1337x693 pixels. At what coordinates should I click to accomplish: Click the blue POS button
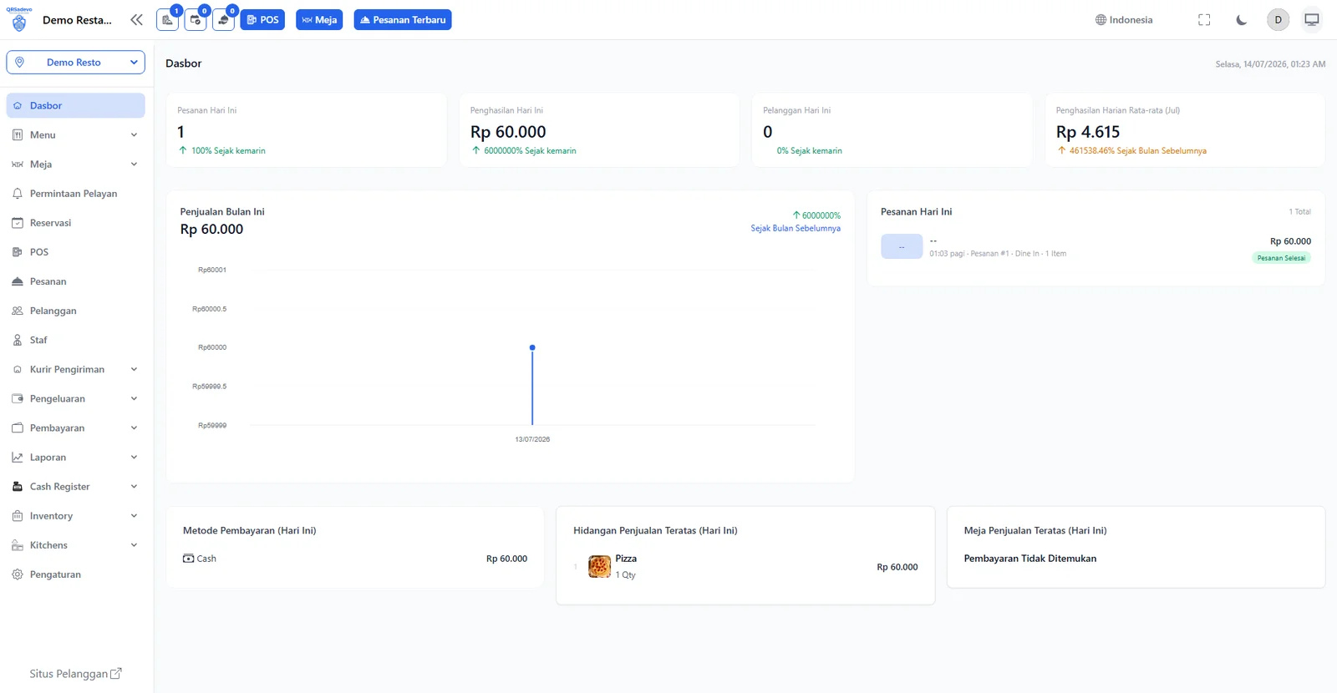click(x=262, y=19)
